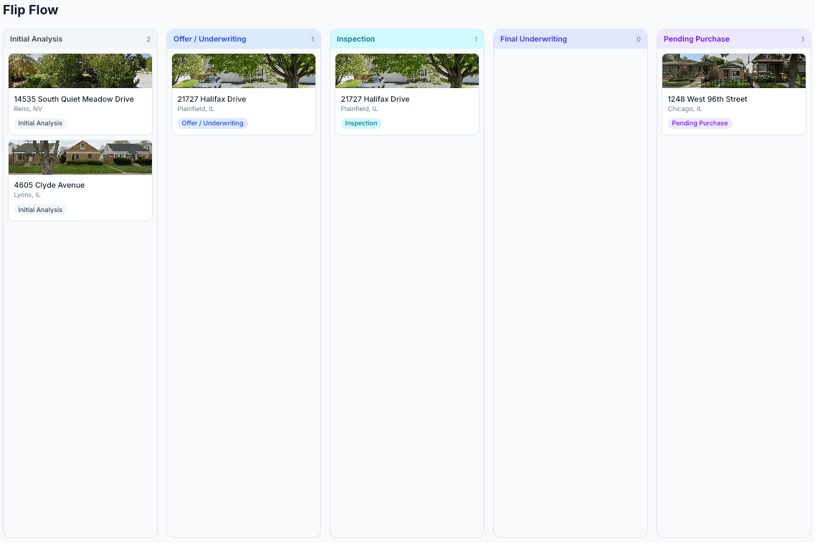
Task: Open 1248 West 96th Street title
Action: pyautogui.click(x=707, y=99)
